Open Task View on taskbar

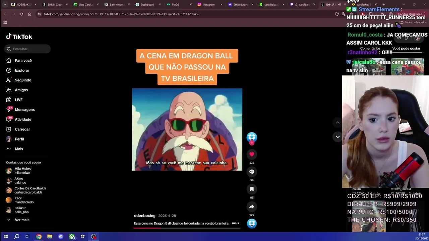pyautogui.click(x=27, y=237)
